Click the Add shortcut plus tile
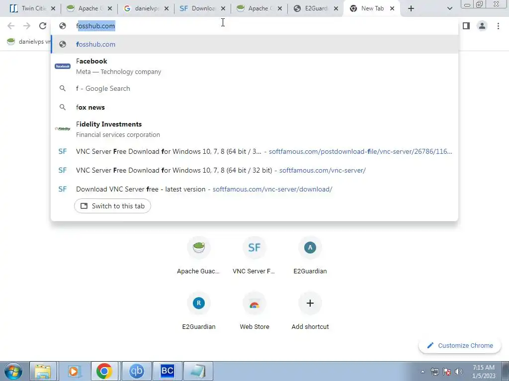The height and width of the screenshot is (381, 509). [310, 312]
